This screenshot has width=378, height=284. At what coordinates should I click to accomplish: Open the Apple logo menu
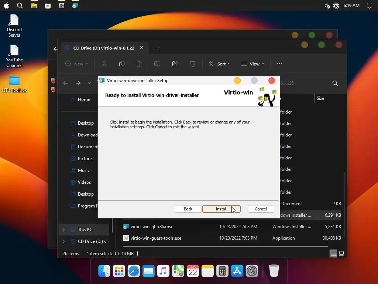tap(7, 5)
